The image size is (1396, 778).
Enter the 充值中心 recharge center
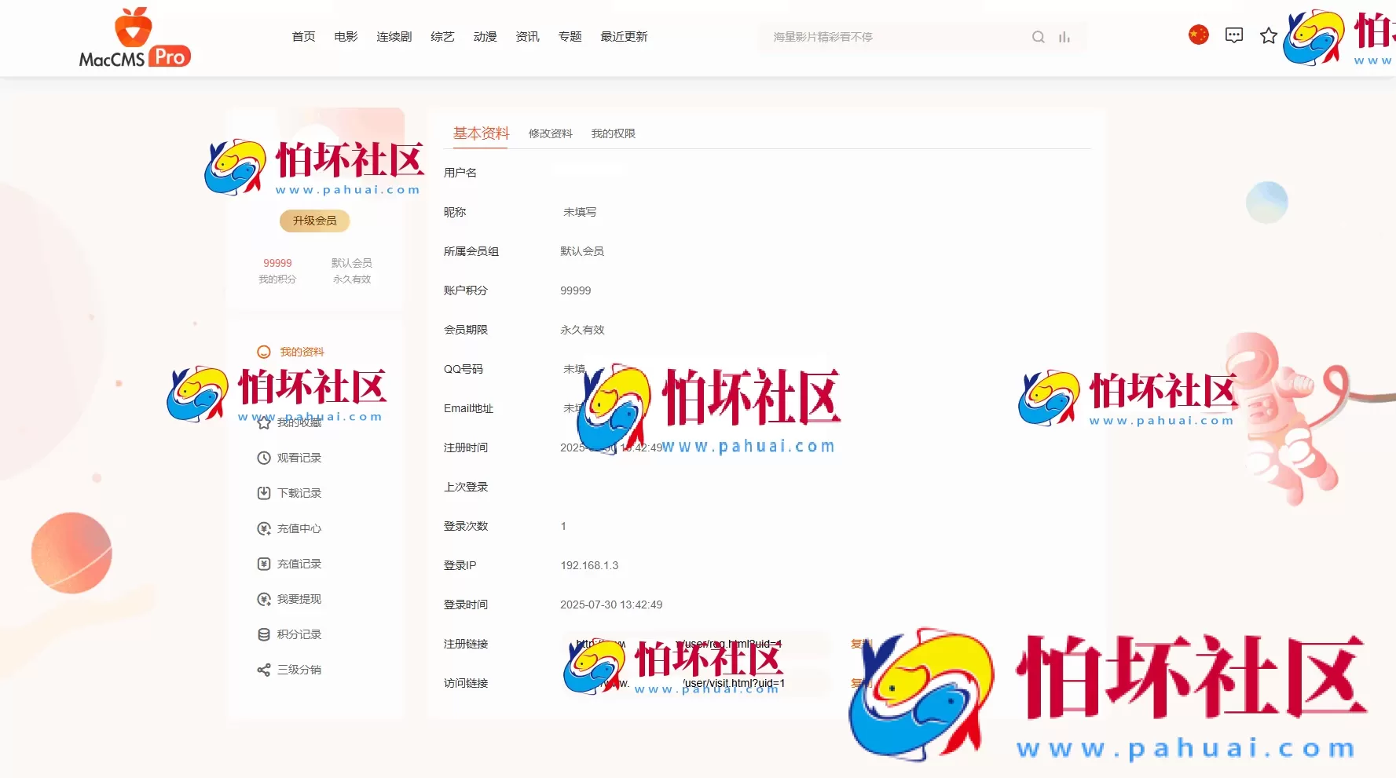coord(299,528)
